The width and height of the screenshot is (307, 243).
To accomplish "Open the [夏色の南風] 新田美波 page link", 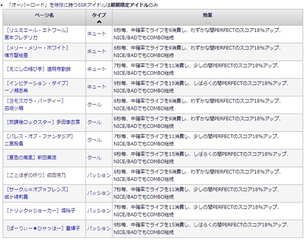I will point(31,158).
